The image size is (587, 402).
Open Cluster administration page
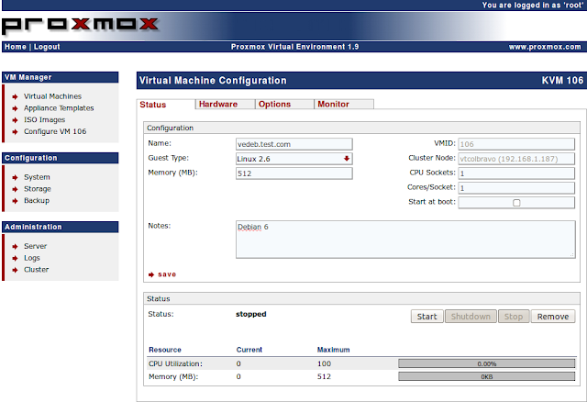point(37,269)
